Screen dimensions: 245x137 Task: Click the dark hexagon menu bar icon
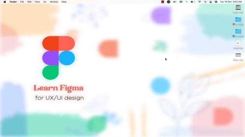(168, 2)
